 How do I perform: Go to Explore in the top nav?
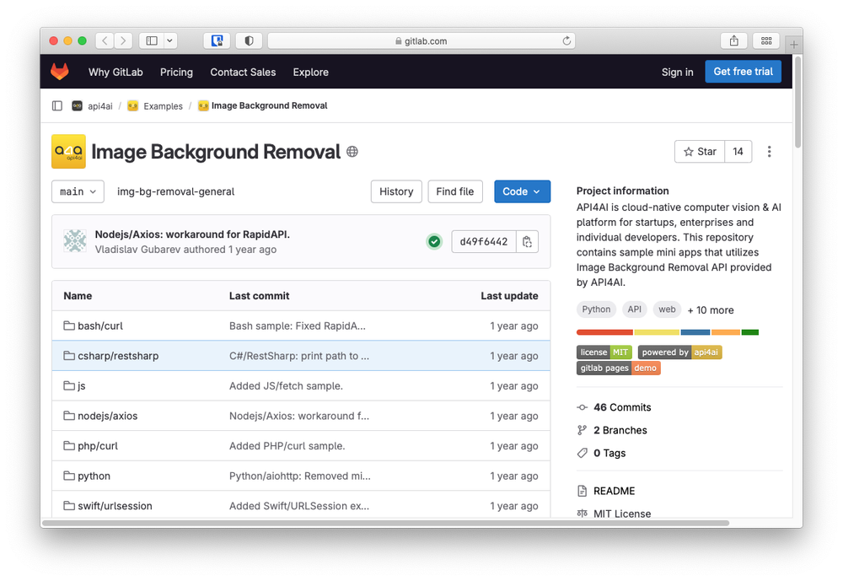310,73
